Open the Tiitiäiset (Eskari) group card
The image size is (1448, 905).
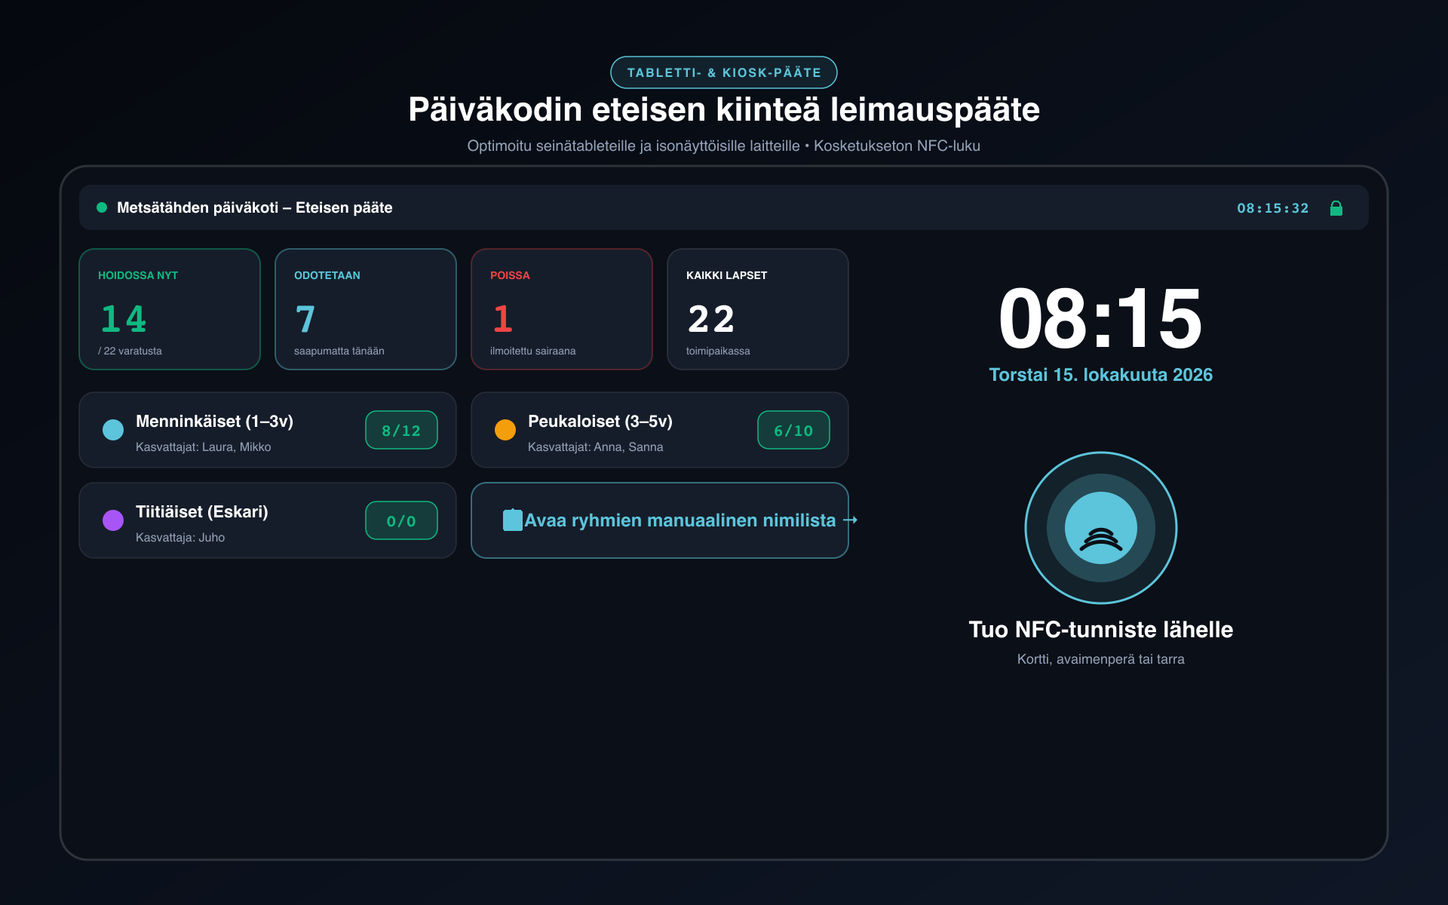tap(268, 520)
